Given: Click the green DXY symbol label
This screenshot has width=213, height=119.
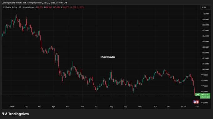Looking at the screenshot, I should click(197, 95).
